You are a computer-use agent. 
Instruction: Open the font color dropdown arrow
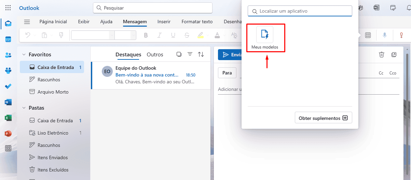coord(224,35)
